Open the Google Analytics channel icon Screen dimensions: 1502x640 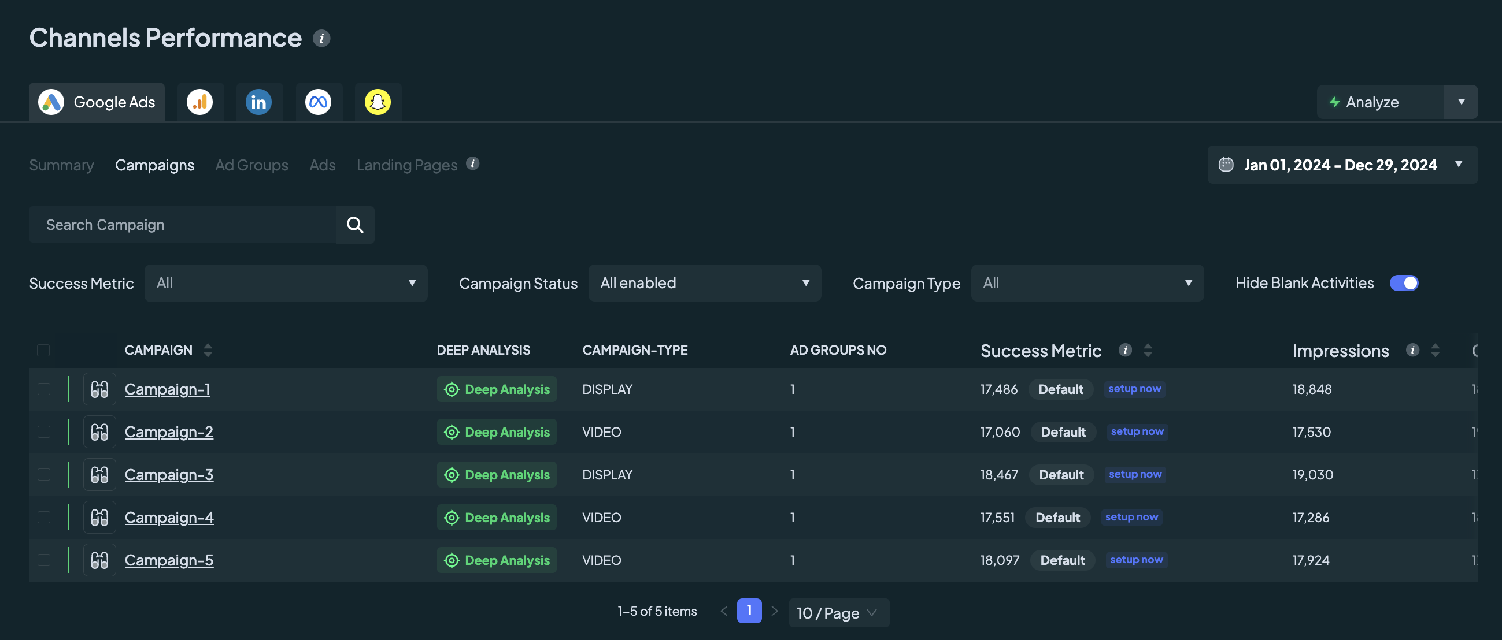(x=200, y=102)
